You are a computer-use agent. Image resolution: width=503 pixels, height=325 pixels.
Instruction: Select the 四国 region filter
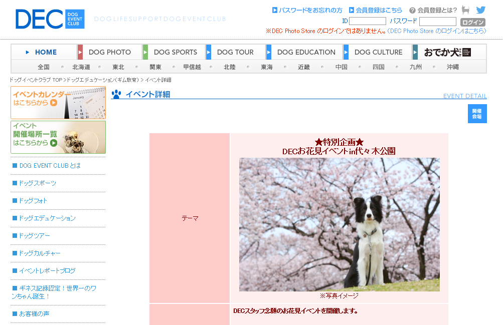(x=379, y=67)
